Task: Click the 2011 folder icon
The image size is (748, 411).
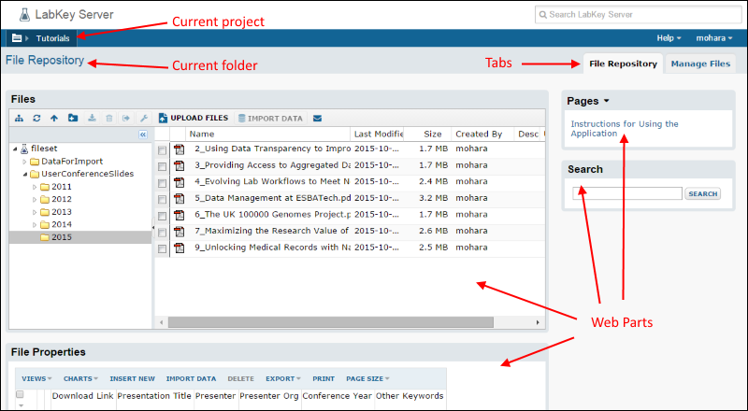Action: [45, 187]
